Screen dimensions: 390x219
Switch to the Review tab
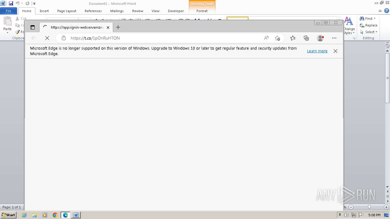pos(138,11)
